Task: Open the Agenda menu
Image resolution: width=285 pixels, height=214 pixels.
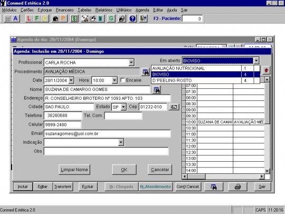Action: (142, 10)
